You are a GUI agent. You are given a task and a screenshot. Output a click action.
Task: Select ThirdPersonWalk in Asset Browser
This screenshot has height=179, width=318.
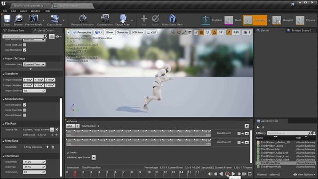point(271,167)
